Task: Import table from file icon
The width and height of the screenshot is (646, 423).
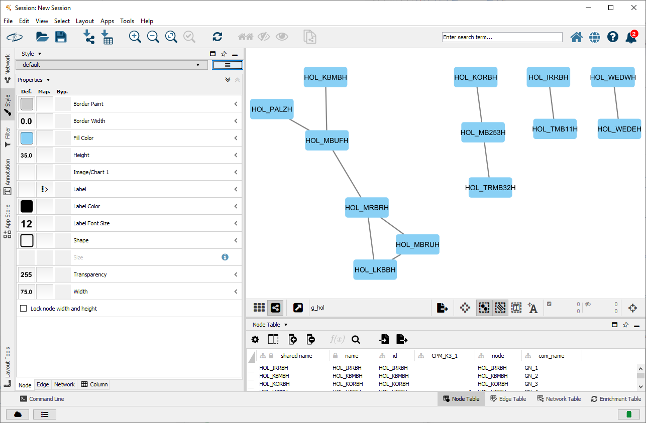Action: tap(107, 37)
